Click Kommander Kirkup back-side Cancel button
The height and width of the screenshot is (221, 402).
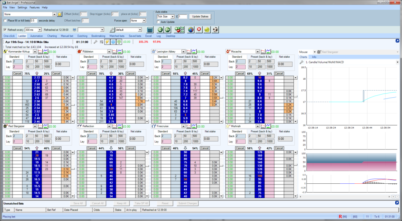[x=17, y=73]
